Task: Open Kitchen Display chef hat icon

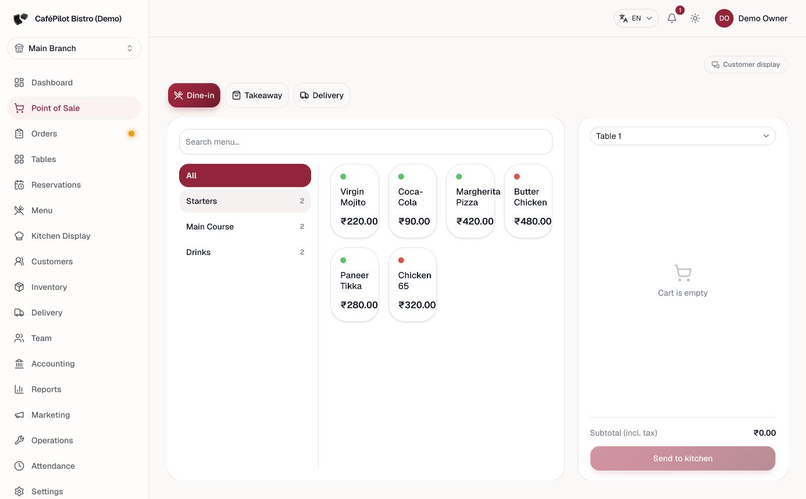Action: [x=19, y=236]
